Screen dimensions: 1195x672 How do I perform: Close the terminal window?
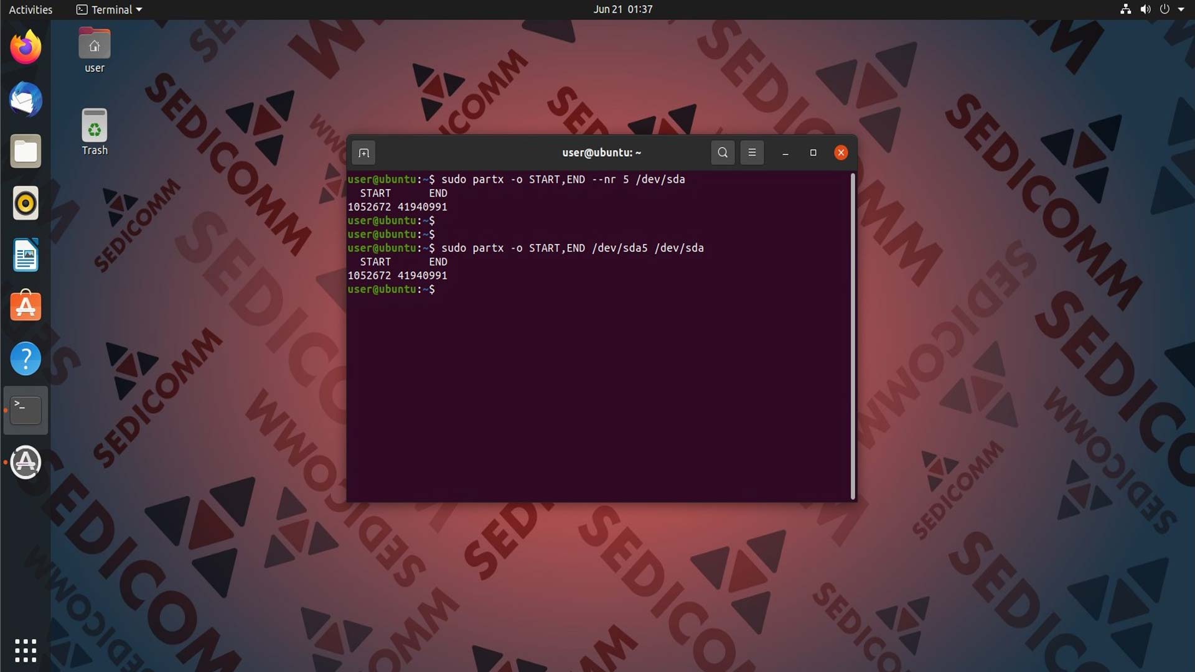[841, 152]
